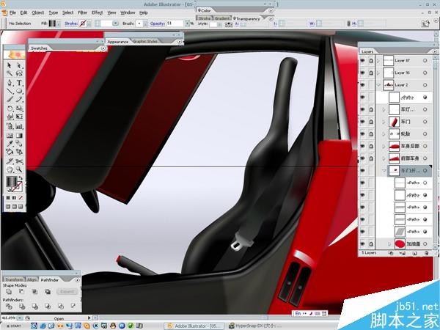The image size is (440, 330).
Task: Select the Free Transform tool
Action: click(x=19, y=117)
